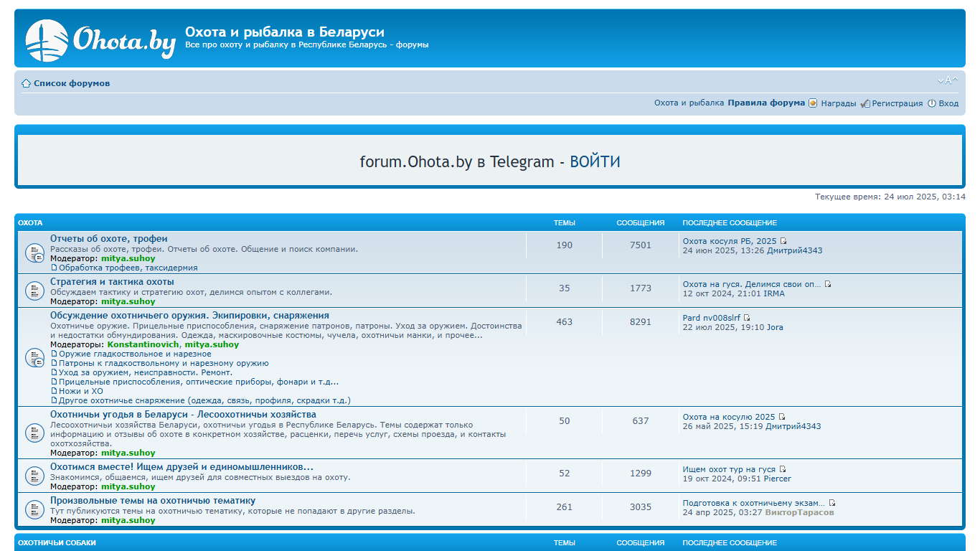This screenshot has height=551, width=980.
Task: Click view-post icon after Охота косуля РБ, 2025
Action: [x=783, y=241]
